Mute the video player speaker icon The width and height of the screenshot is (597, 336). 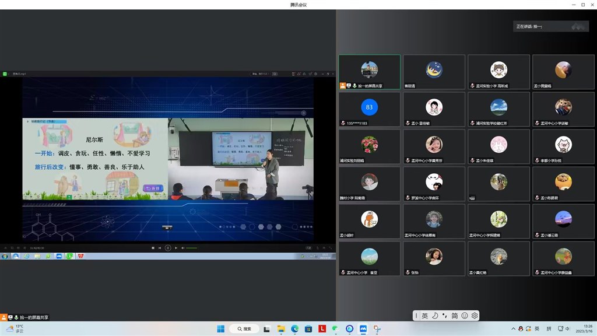(x=183, y=248)
